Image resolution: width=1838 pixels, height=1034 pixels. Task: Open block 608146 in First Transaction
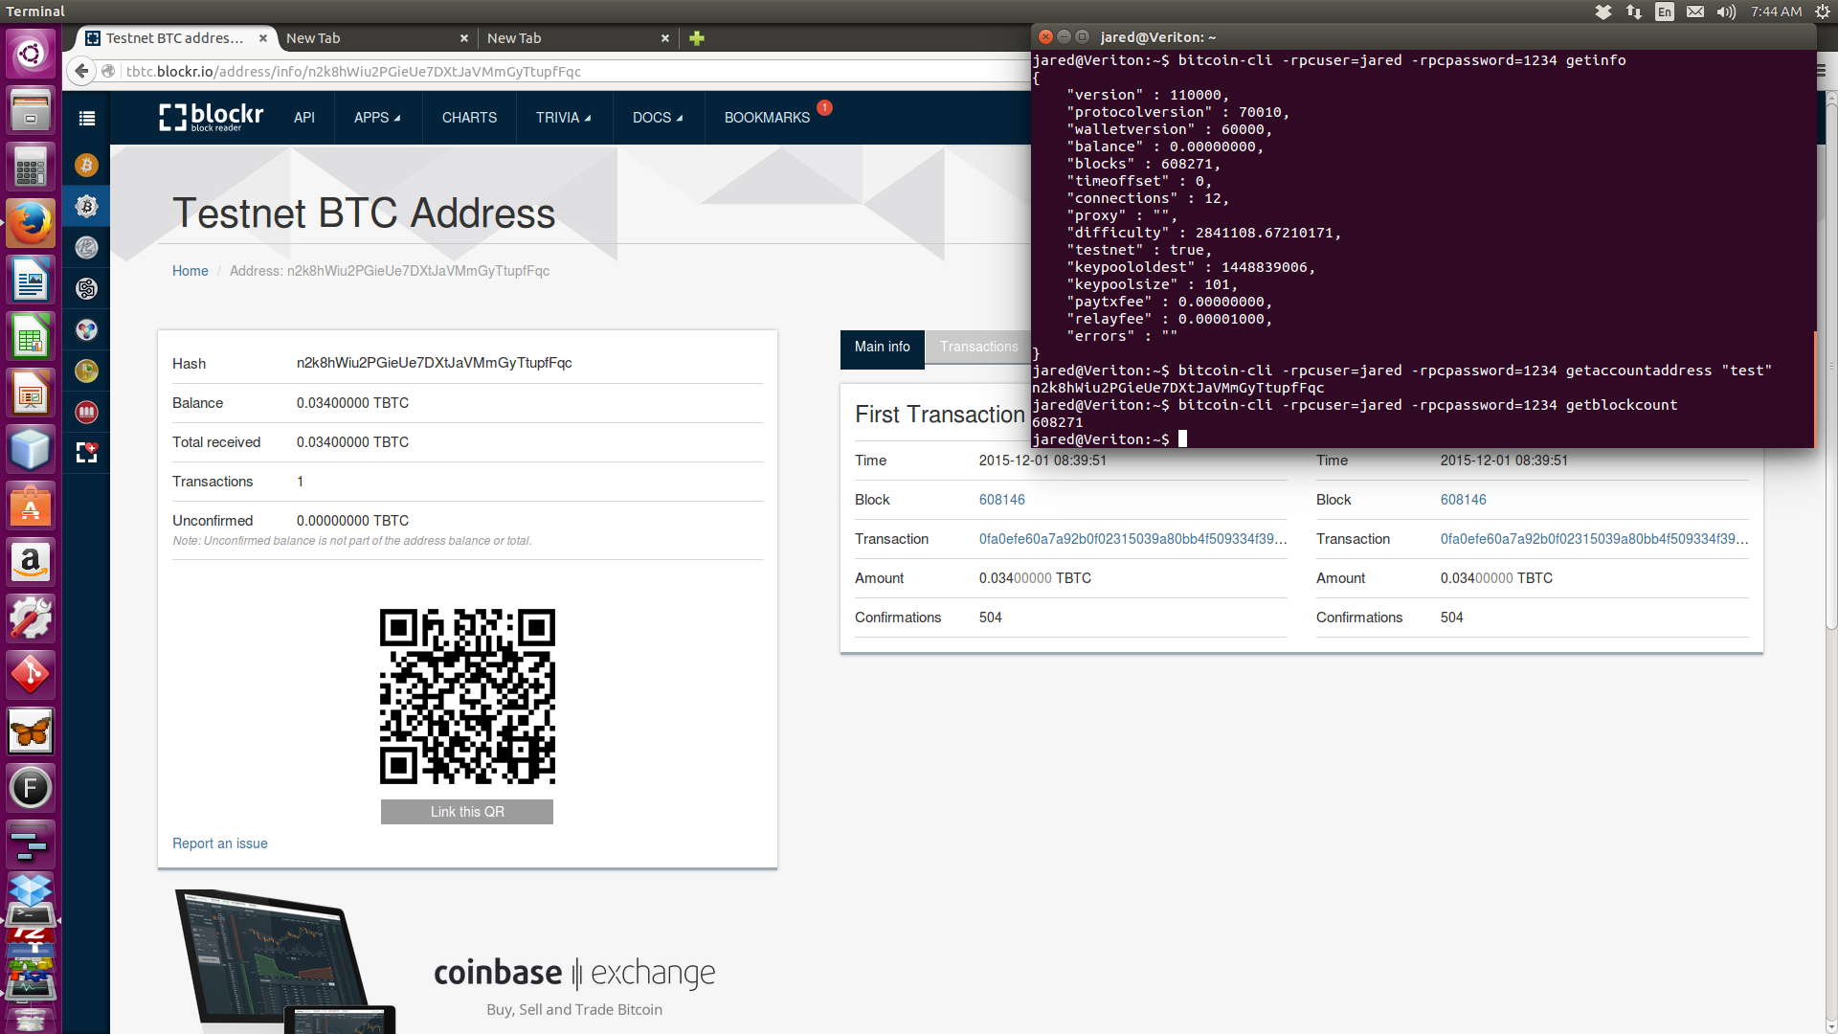pyautogui.click(x=1001, y=500)
